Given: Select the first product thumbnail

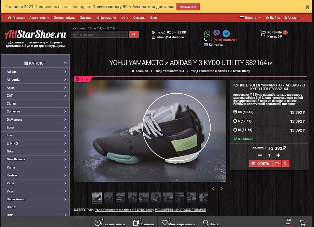Looking at the screenshot, I should pyautogui.click(x=97, y=197).
